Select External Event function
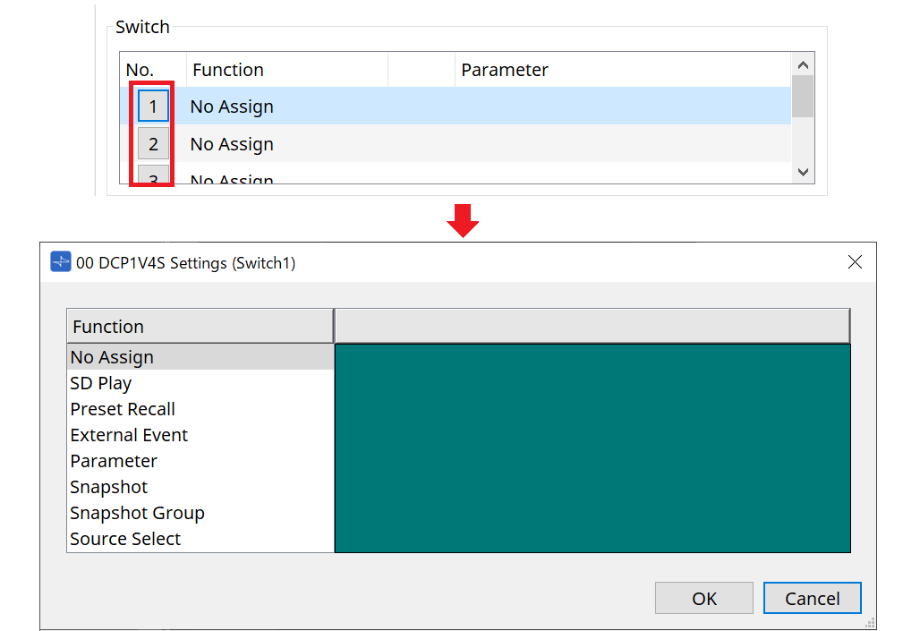The image size is (920, 631). pos(129,435)
